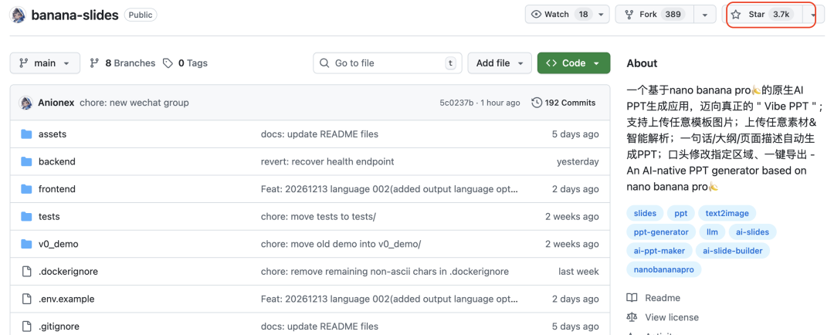Open the banana-slides repository title link
This screenshot has width=834, height=335.
click(75, 15)
